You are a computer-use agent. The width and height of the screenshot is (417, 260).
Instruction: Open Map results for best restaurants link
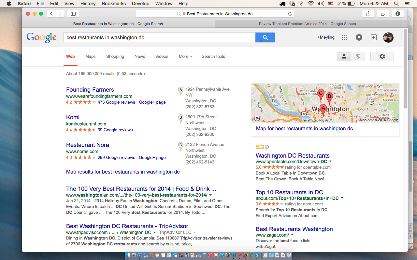click(x=123, y=172)
